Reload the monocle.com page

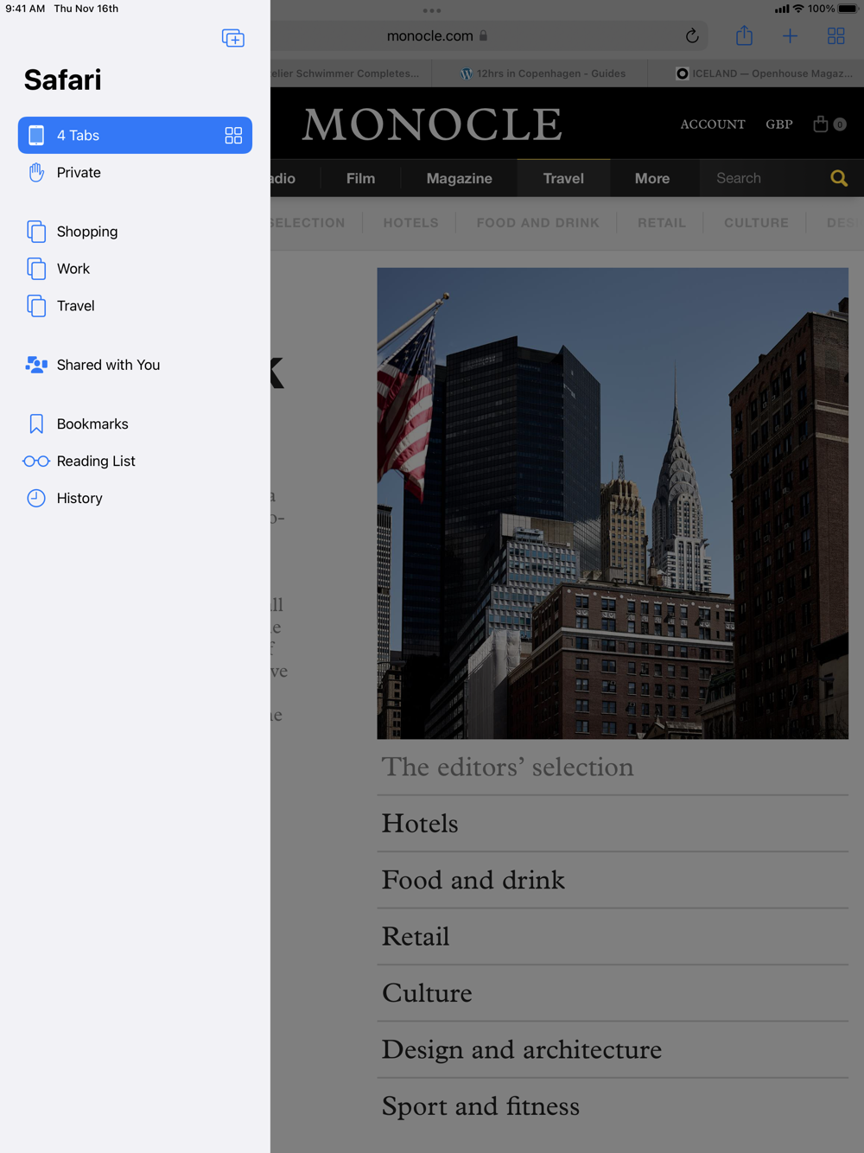(x=691, y=36)
